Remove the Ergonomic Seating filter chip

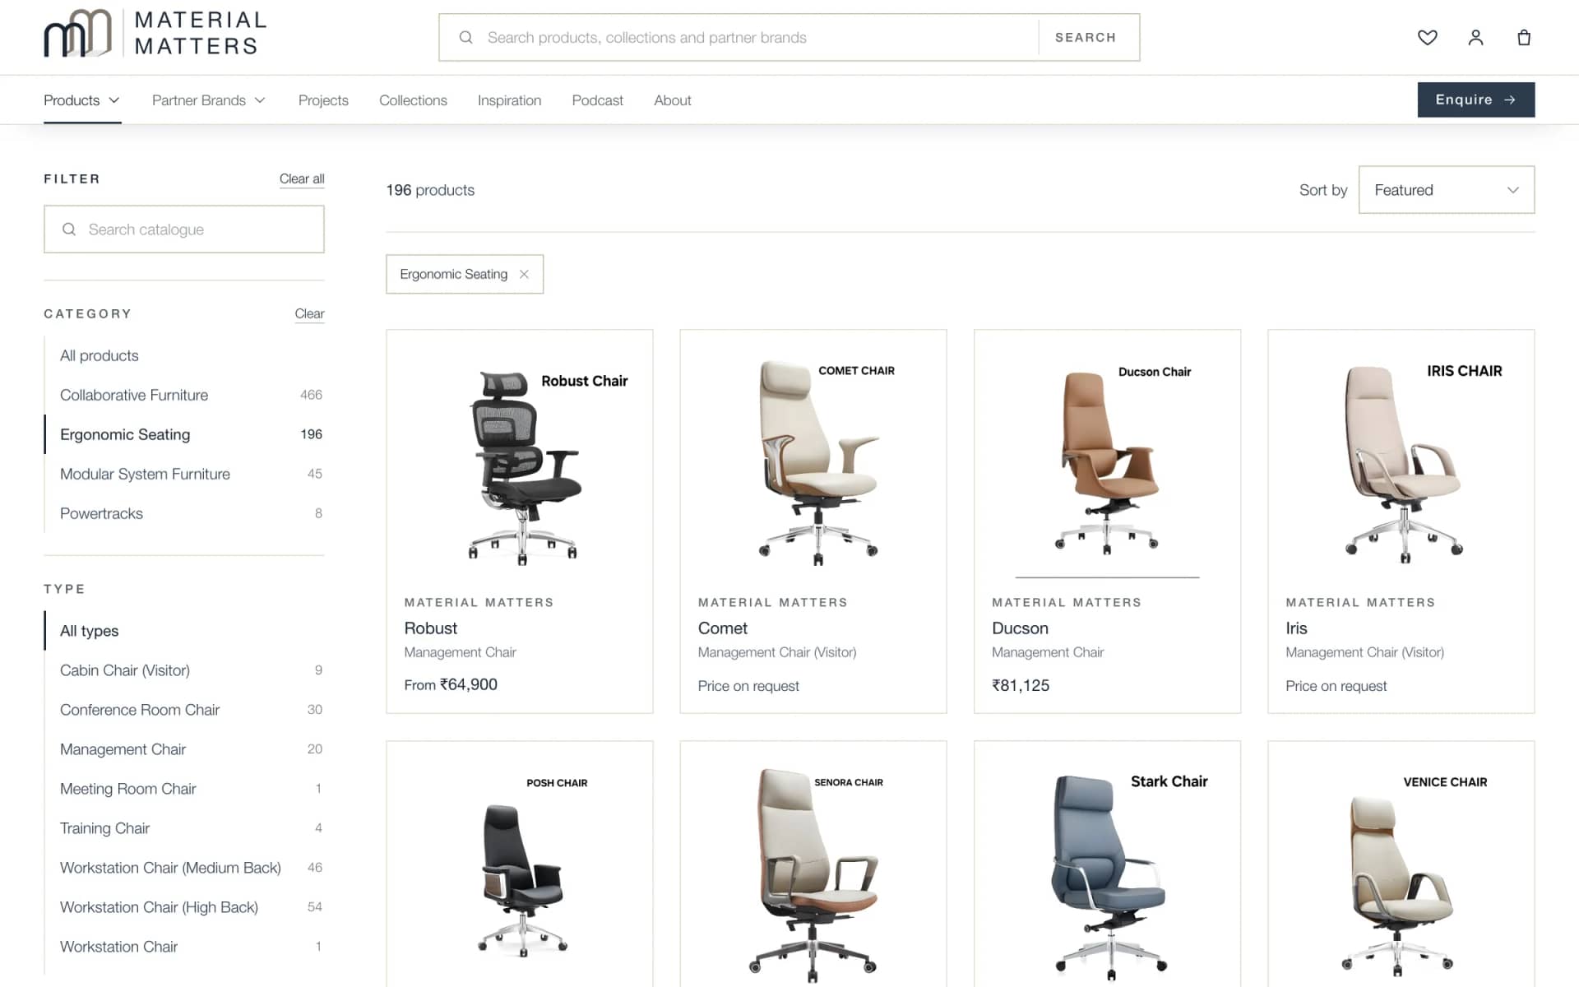[x=524, y=274]
